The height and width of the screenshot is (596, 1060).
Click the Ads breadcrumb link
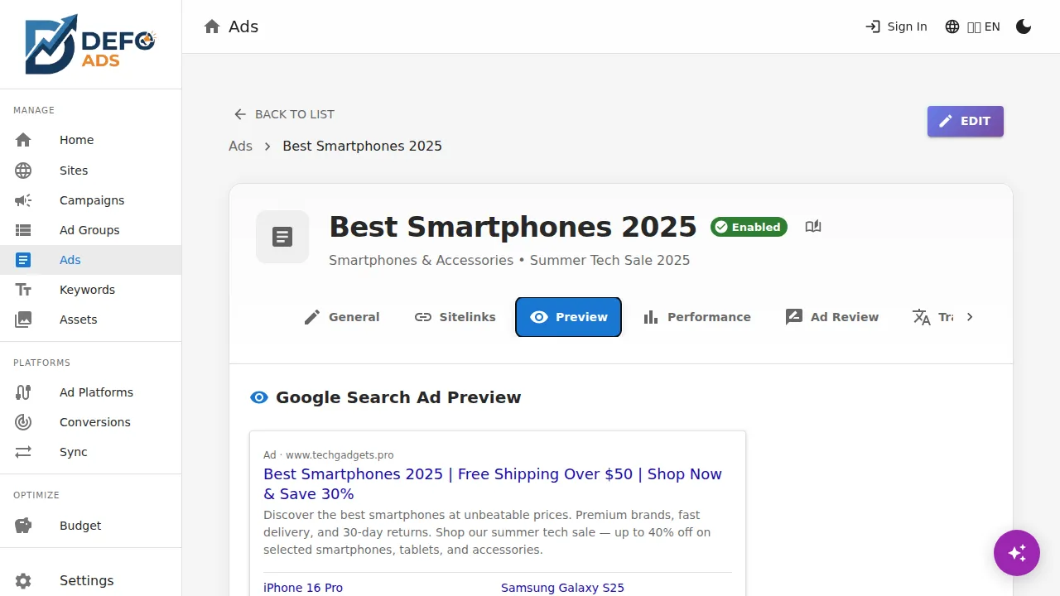tap(240, 146)
